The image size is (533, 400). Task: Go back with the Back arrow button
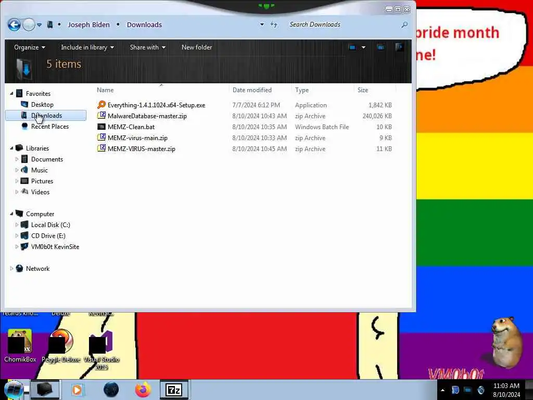[14, 25]
